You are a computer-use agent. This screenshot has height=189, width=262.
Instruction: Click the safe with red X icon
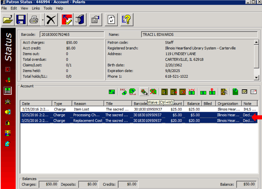[x=183, y=92]
